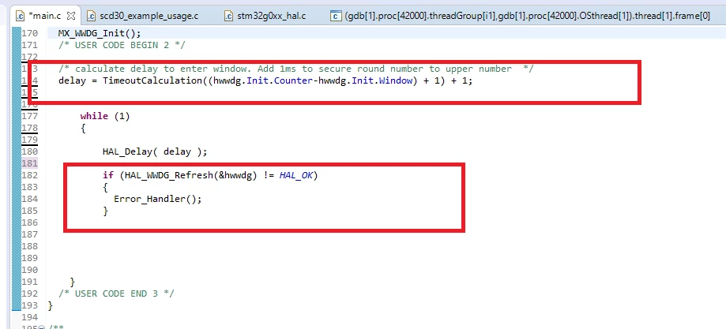Screen dimensions: 726x329
Task: Click the C file icon on main.c tab
Action: pos(20,17)
